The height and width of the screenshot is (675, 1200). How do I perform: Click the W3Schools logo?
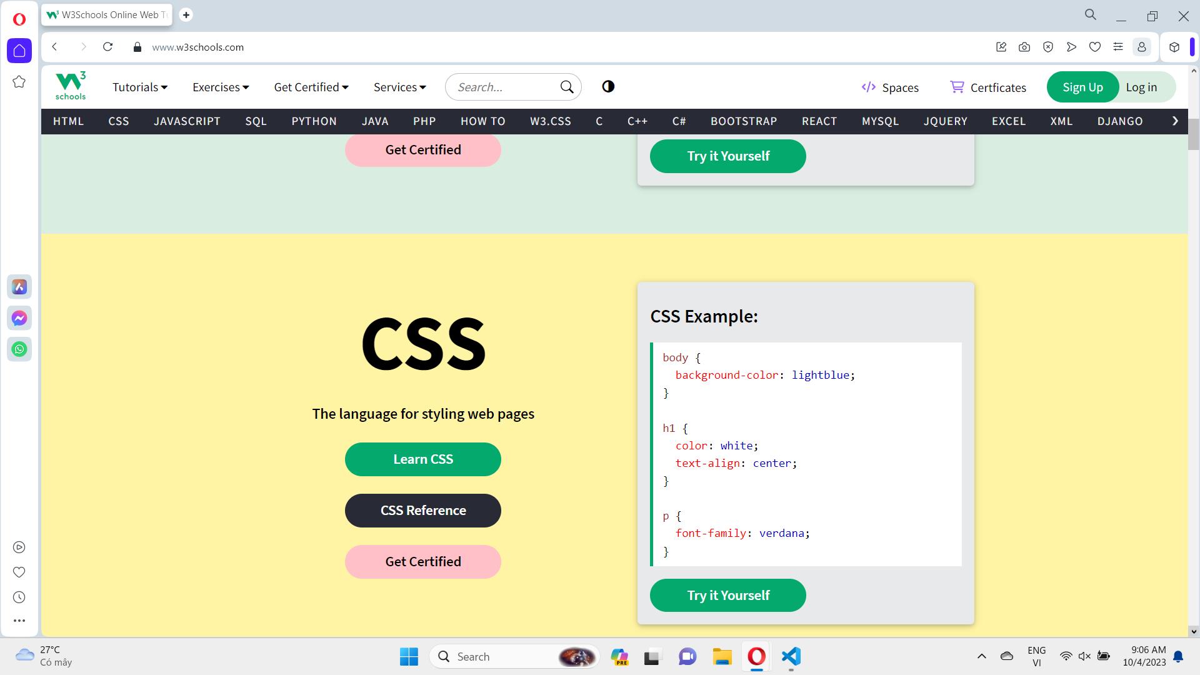tap(71, 86)
